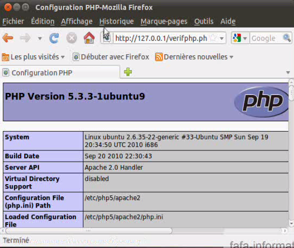Click the Configuration File (php.ini) Path label
The width and height of the screenshot is (294, 248).
point(34,202)
